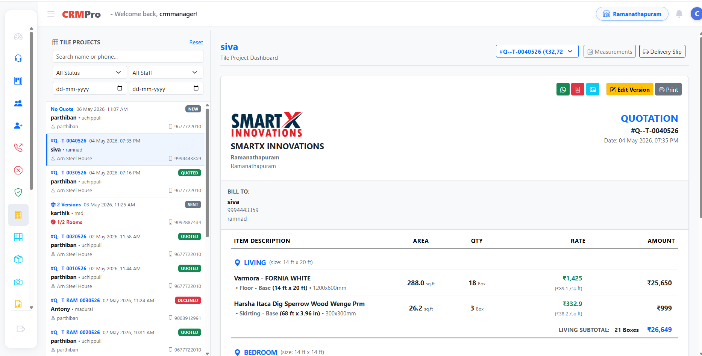The height and width of the screenshot is (356, 702).
Task: Open the 3D box inventory sidebar icon
Action: tap(18, 259)
